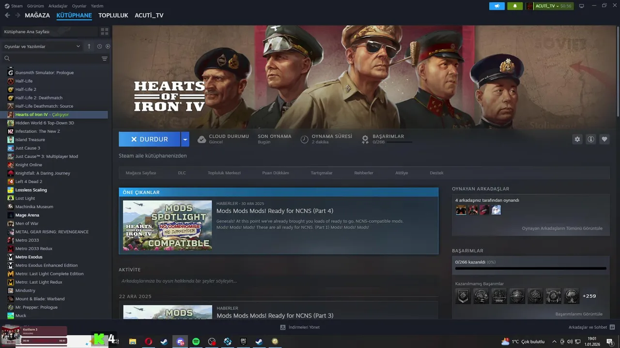The height and width of the screenshot is (348, 620).
Task: Open the DLC tab on game page
Action: pyautogui.click(x=182, y=173)
